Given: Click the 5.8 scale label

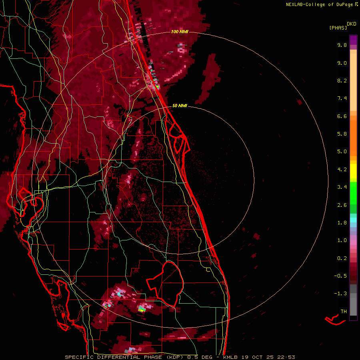Looking at the screenshot, I should [342, 134].
